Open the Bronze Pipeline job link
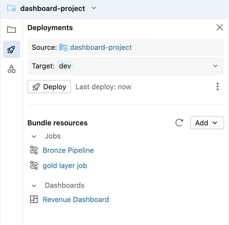The width and height of the screenshot is (229, 225). (x=68, y=150)
